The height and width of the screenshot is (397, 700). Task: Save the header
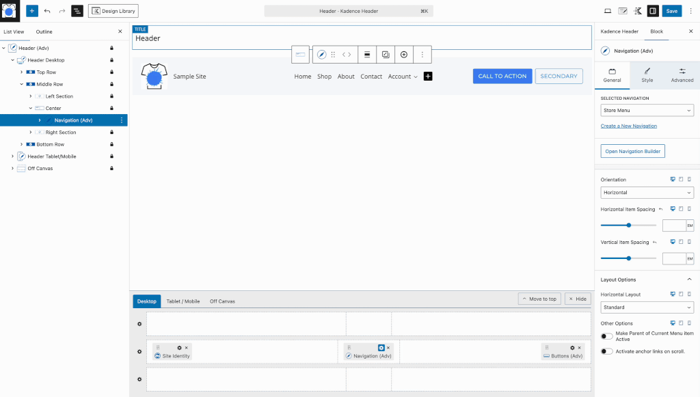click(x=672, y=11)
